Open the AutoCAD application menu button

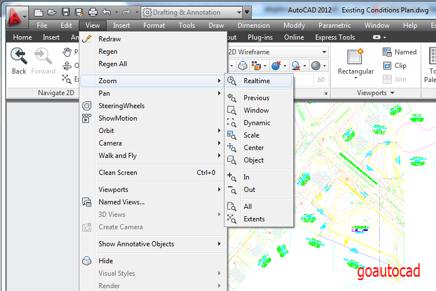[x=17, y=18]
